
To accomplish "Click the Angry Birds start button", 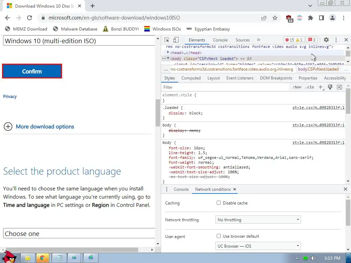I will pos(9,257).
